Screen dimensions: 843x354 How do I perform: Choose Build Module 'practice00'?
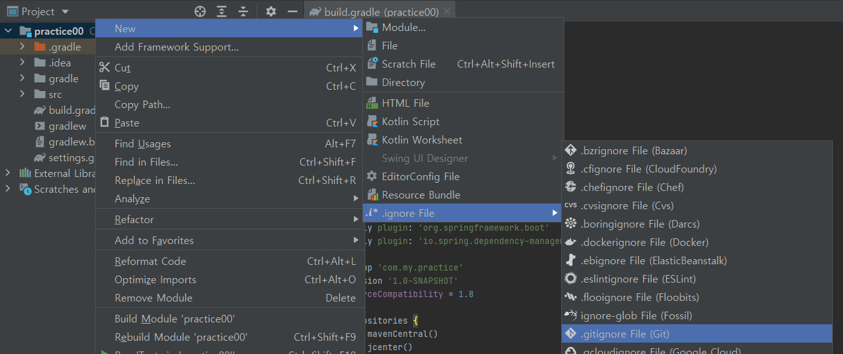click(229, 319)
